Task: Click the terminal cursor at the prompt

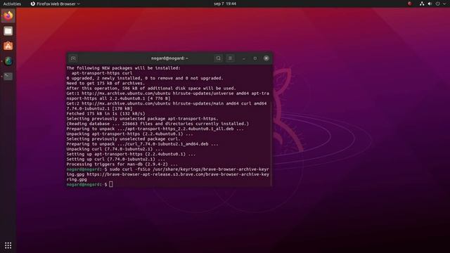Action: click(x=111, y=184)
